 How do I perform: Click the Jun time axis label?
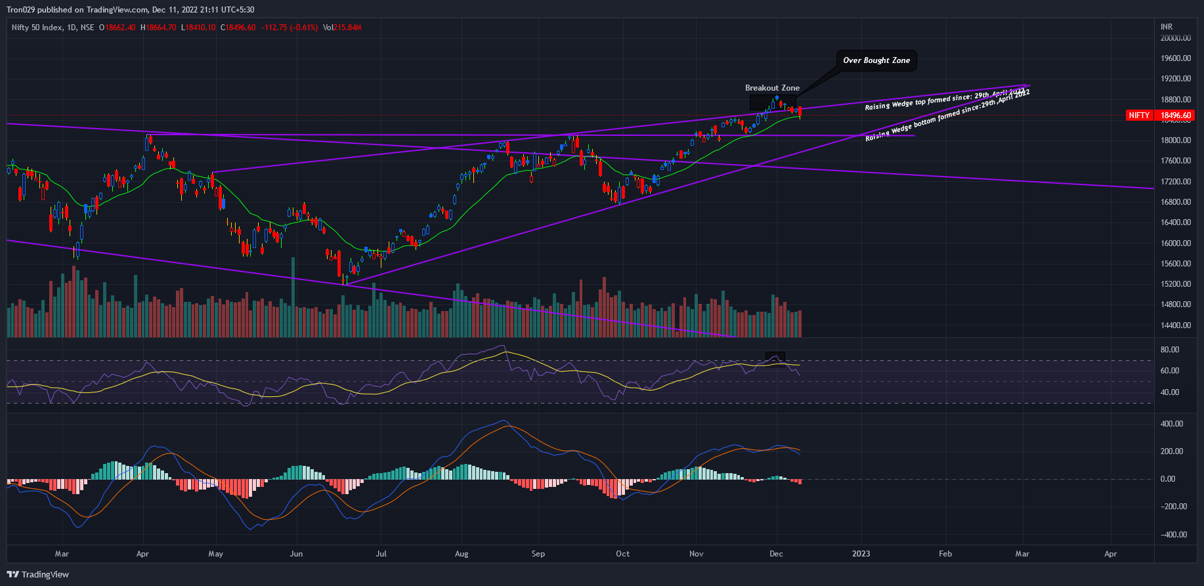coord(296,554)
